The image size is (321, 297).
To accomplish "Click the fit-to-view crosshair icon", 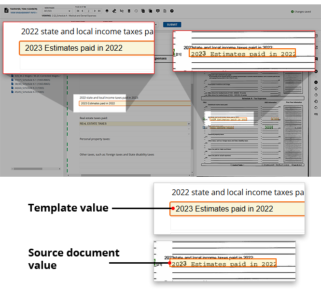I will [316, 88].
